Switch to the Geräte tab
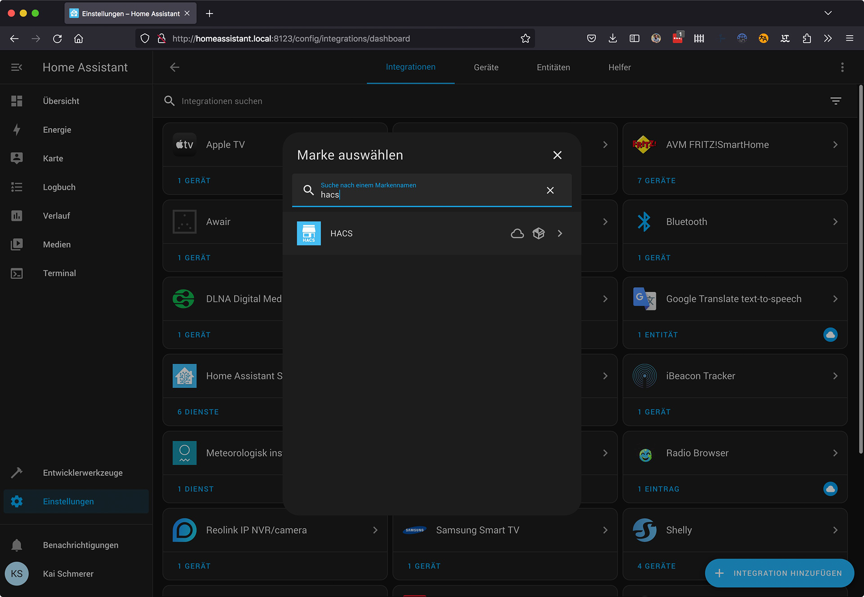The width and height of the screenshot is (864, 597). tap(486, 68)
